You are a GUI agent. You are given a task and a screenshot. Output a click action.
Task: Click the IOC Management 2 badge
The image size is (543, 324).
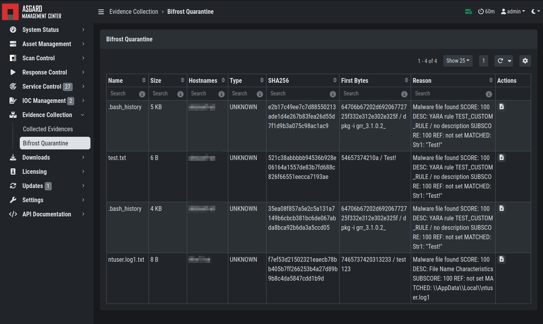click(71, 101)
